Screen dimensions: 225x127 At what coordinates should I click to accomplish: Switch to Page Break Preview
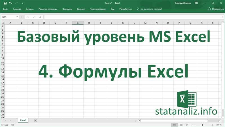tap(188, 125)
